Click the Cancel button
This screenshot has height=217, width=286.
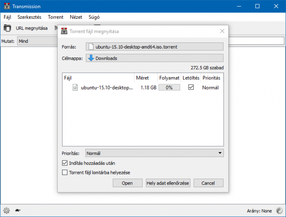tap(208, 183)
